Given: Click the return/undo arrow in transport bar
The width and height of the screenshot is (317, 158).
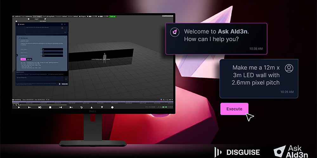Looking at the screenshot, I should click(81, 107).
